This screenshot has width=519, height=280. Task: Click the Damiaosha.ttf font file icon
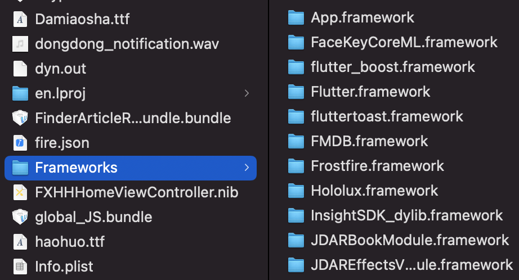pos(20,19)
